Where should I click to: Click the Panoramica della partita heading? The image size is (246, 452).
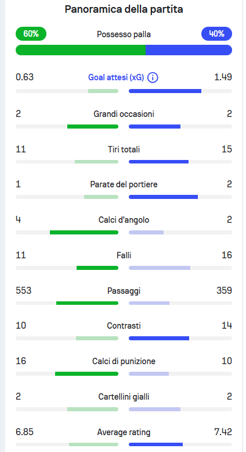pos(124,9)
